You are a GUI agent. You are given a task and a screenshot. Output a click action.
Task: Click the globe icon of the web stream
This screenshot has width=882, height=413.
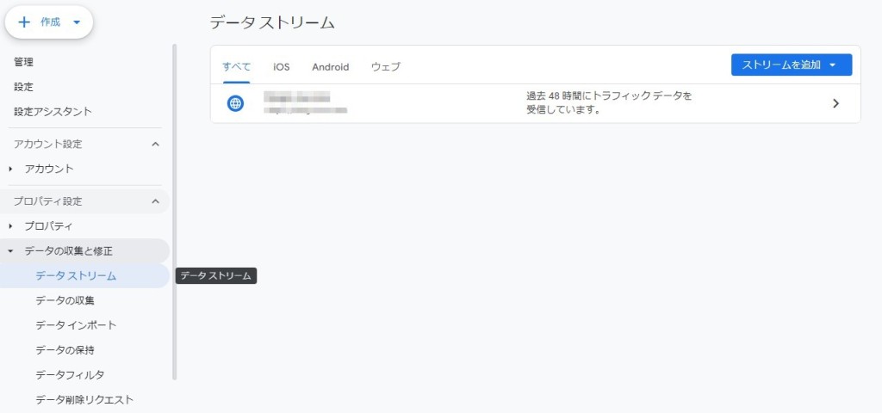(235, 103)
